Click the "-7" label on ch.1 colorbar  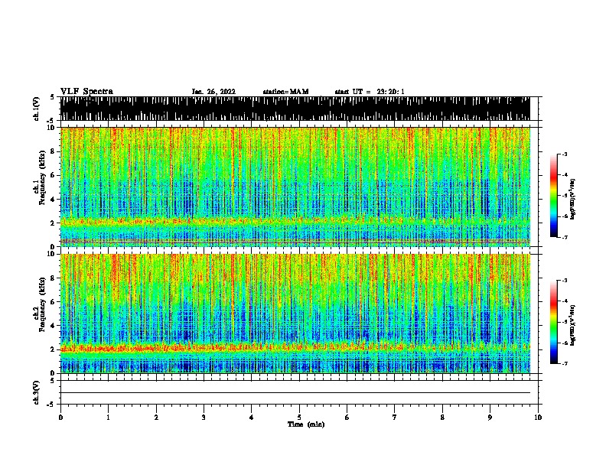[565, 237]
